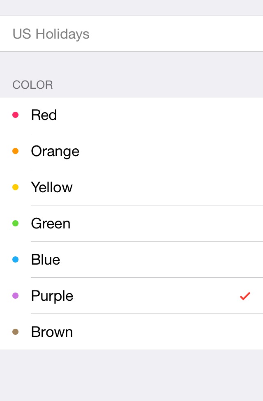This screenshot has width=263, height=401.
Task: Edit the calendar name US Holidays
Action: click(x=51, y=34)
